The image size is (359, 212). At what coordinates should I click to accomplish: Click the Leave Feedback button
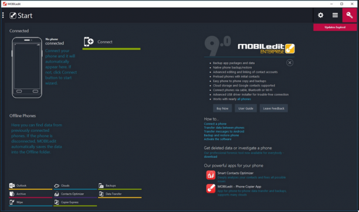coord(273,108)
